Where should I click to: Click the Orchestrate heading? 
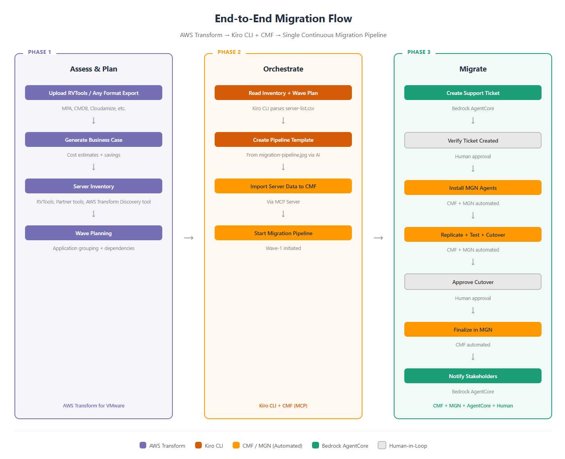tap(283, 69)
